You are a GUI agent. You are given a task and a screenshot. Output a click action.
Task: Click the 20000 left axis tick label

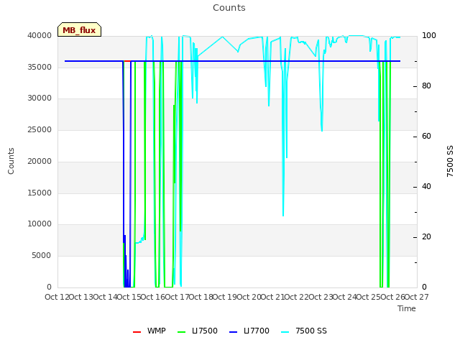pos(40,161)
